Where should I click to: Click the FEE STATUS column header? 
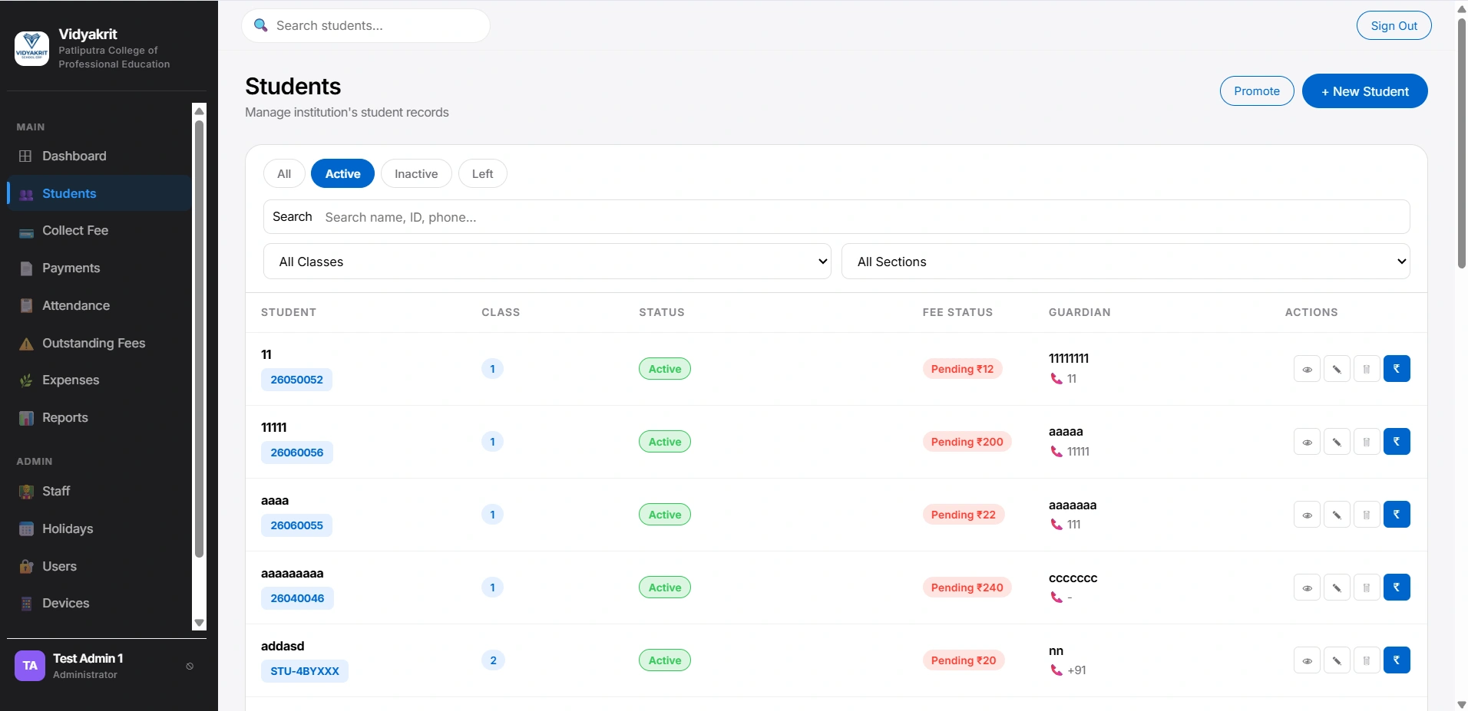tap(957, 312)
